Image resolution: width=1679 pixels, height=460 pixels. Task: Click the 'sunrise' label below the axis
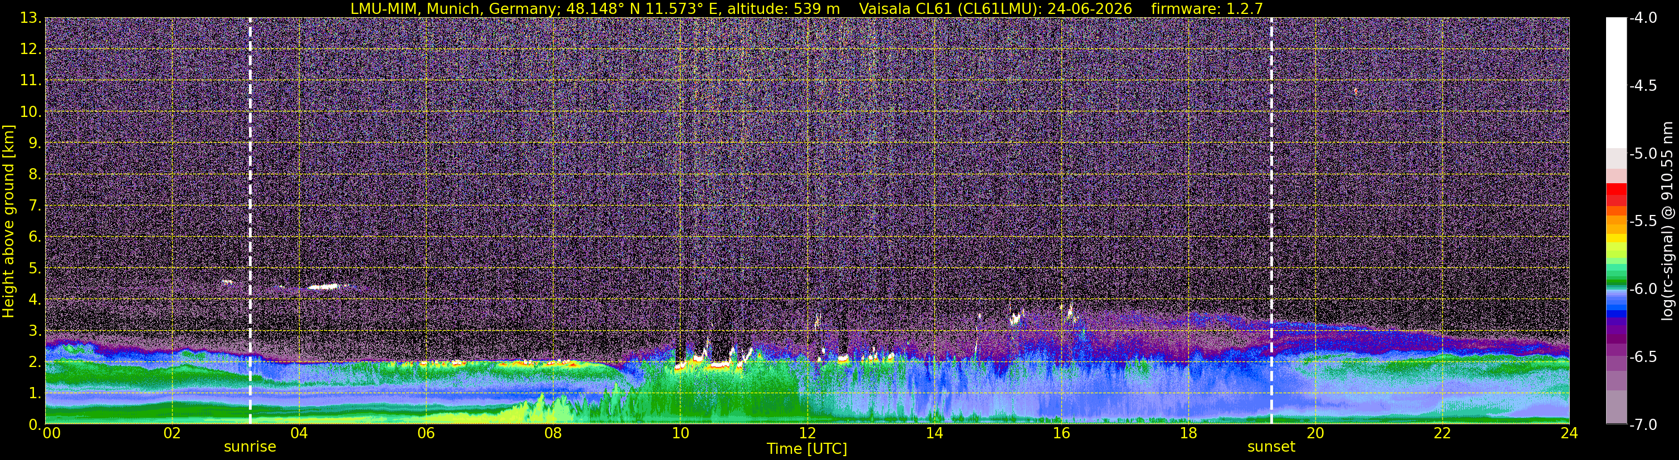point(249,447)
